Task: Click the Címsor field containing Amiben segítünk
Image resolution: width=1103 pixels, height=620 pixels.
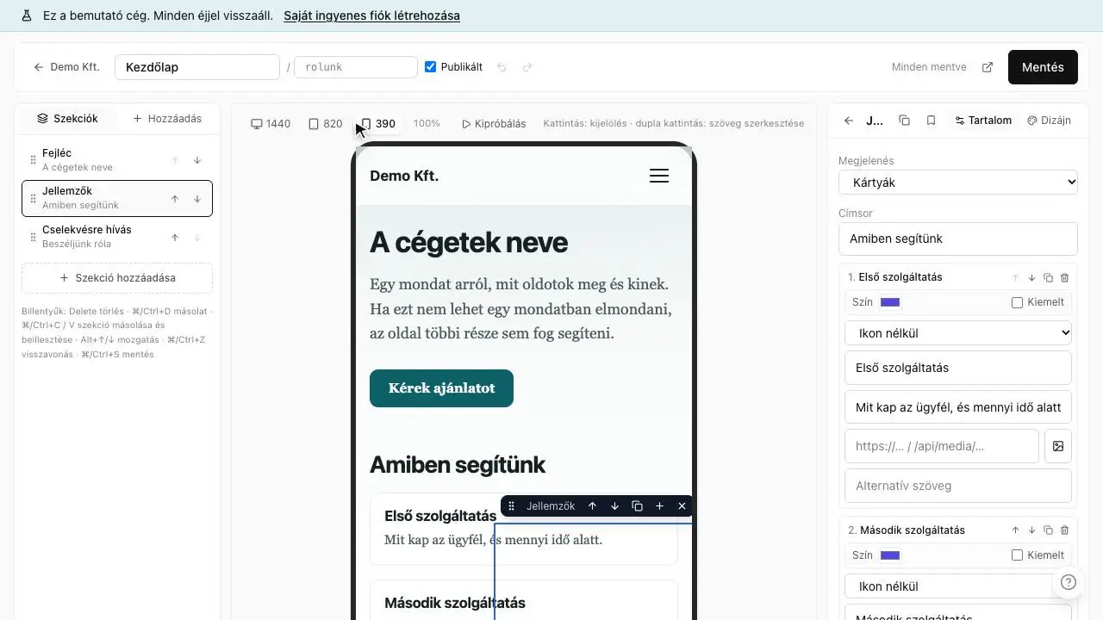Action: pyautogui.click(x=958, y=239)
